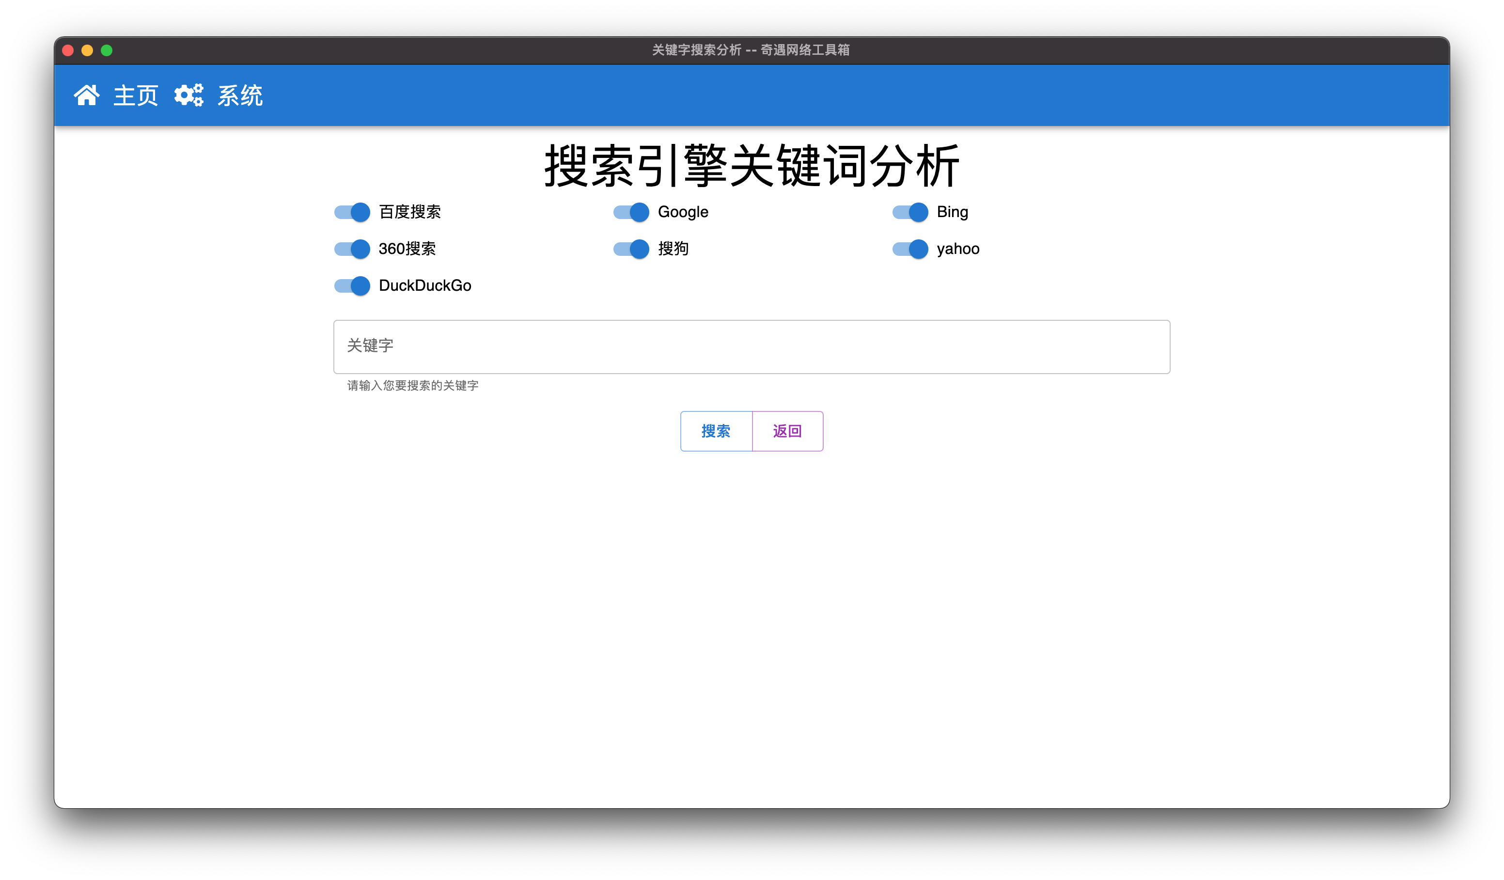Screen dimensions: 1504x880
Task: Minimize the window with the yellow button
Action: click(87, 51)
